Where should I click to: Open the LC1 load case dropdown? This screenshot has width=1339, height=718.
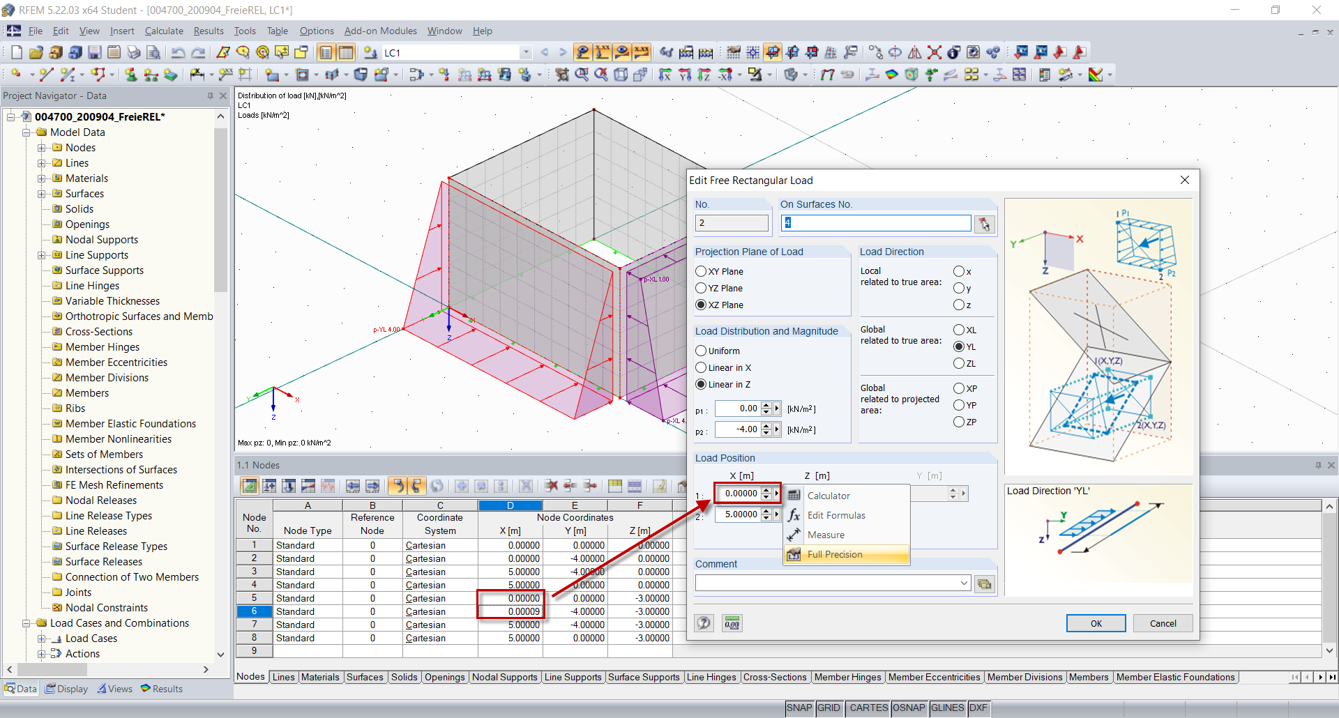point(526,52)
